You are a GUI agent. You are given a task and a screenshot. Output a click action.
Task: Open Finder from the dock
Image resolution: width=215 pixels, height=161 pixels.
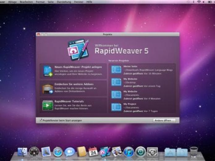(x=22, y=152)
